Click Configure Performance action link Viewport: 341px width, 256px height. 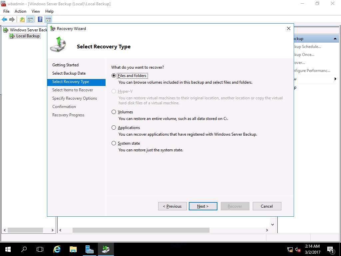click(312, 71)
